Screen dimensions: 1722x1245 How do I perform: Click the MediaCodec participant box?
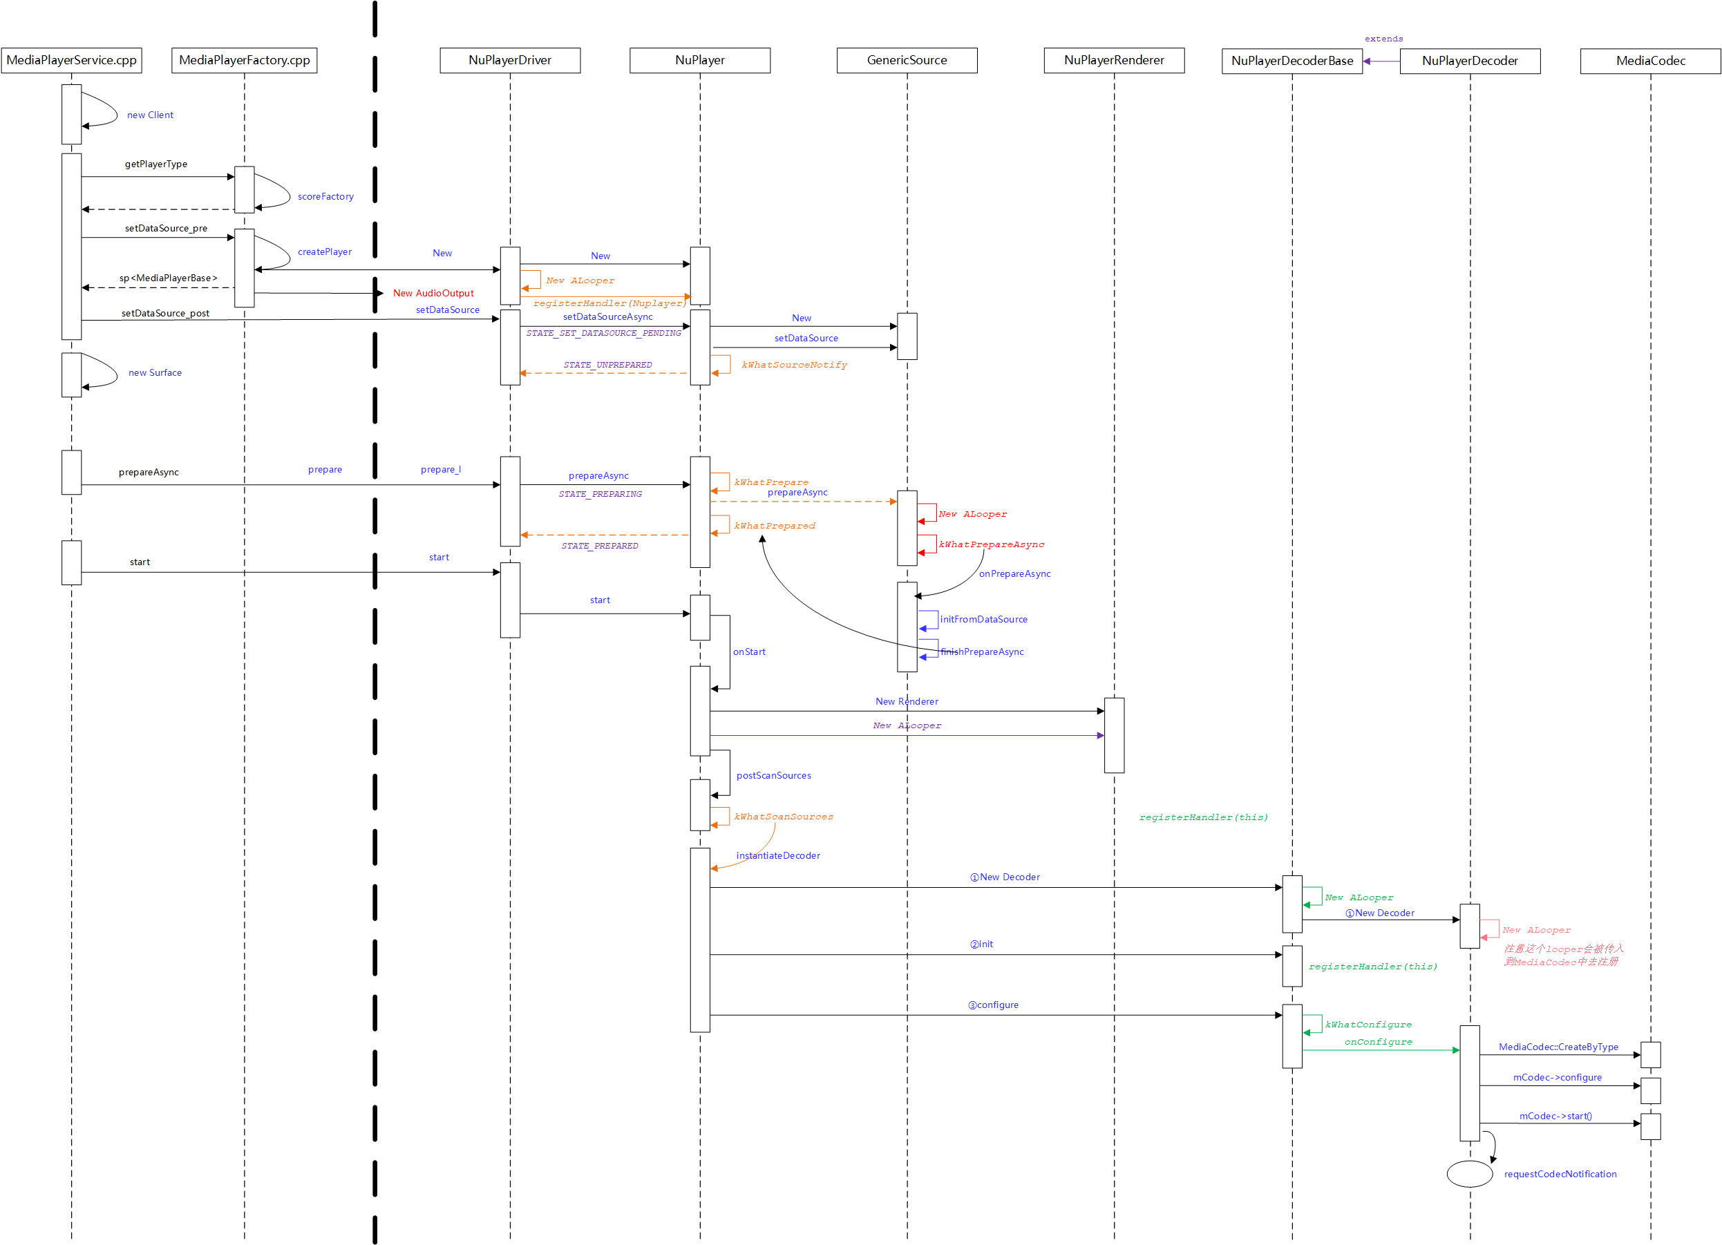click(1650, 61)
